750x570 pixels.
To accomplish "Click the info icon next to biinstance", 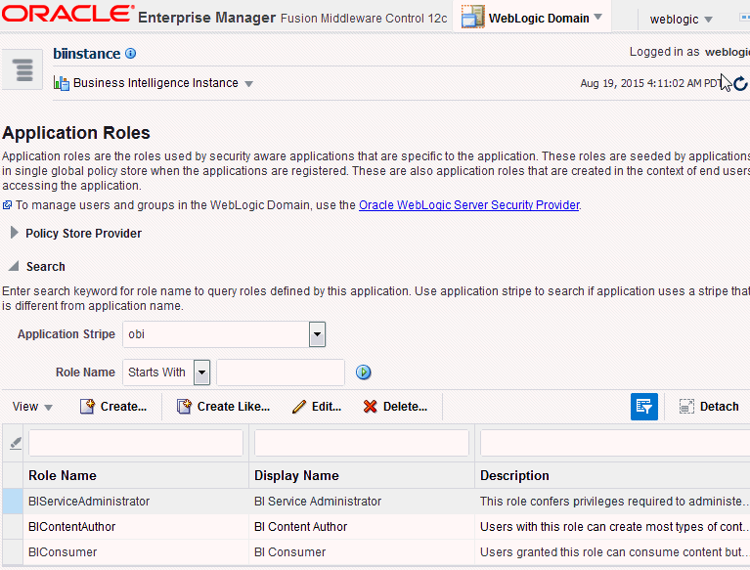I will pos(131,54).
